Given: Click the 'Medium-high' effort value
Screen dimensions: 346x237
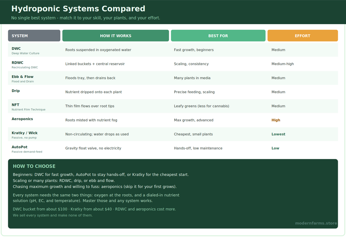Looking at the screenshot, I should [283, 64].
